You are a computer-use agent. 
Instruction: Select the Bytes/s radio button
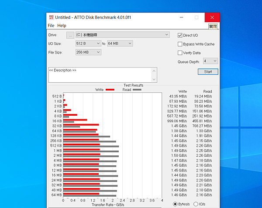click(x=175, y=204)
